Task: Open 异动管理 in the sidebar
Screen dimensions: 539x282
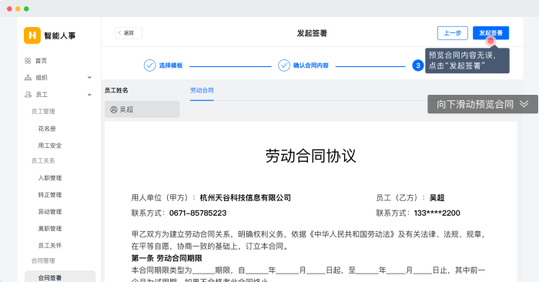Action: coord(50,212)
